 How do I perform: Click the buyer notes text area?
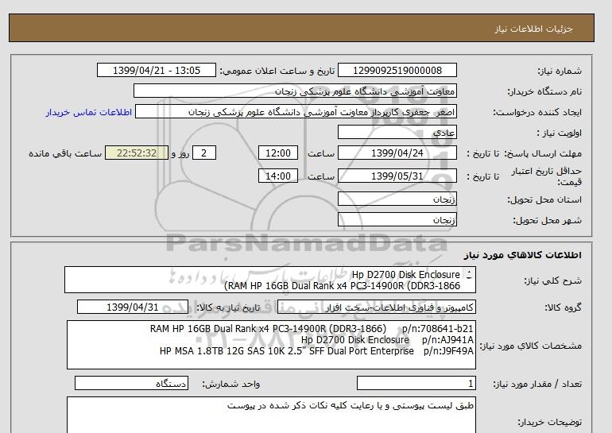pyautogui.click(x=271, y=415)
